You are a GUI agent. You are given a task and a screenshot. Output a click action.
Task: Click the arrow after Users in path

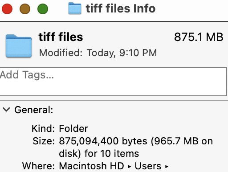(x=167, y=167)
